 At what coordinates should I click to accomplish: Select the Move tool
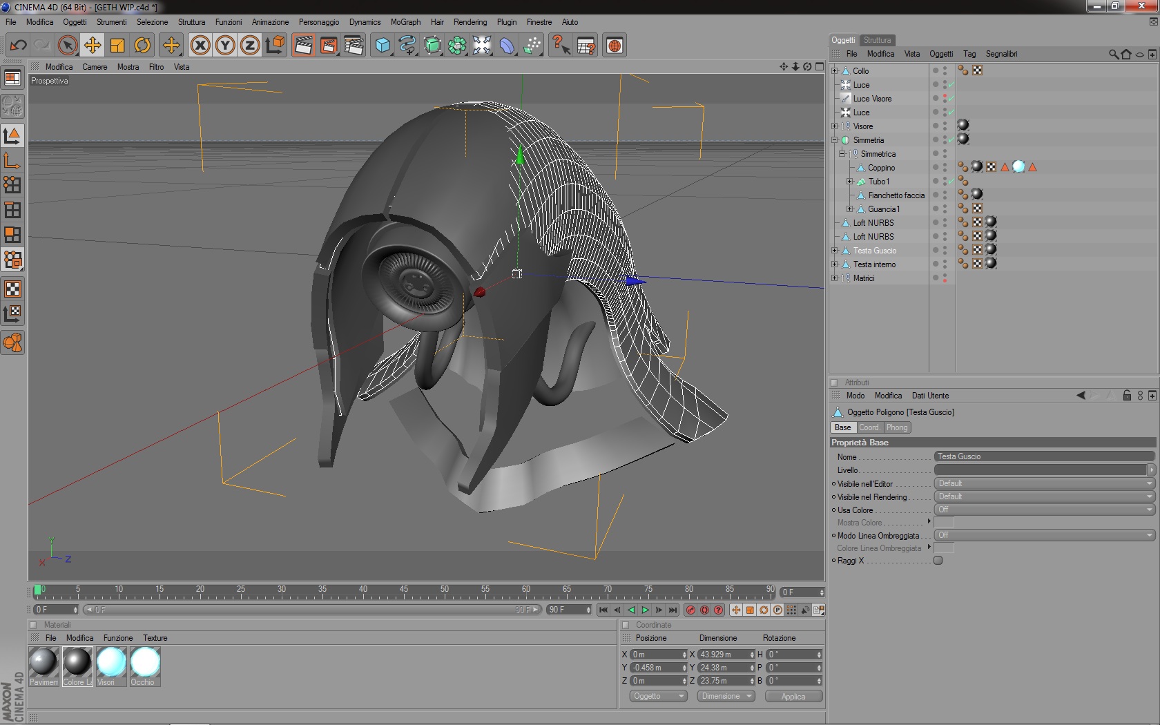coord(93,46)
